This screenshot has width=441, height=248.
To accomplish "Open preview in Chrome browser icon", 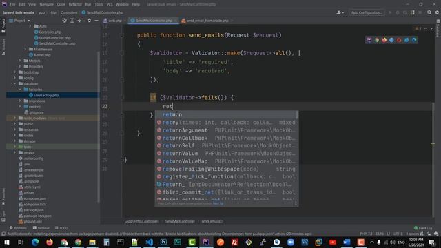I will coord(377,40).
